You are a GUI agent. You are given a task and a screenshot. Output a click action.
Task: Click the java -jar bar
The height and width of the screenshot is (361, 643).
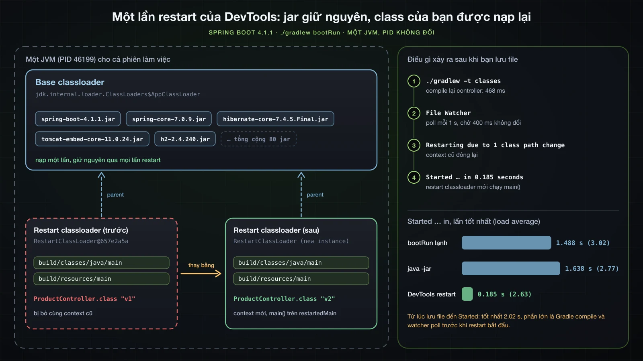[x=511, y=268]
